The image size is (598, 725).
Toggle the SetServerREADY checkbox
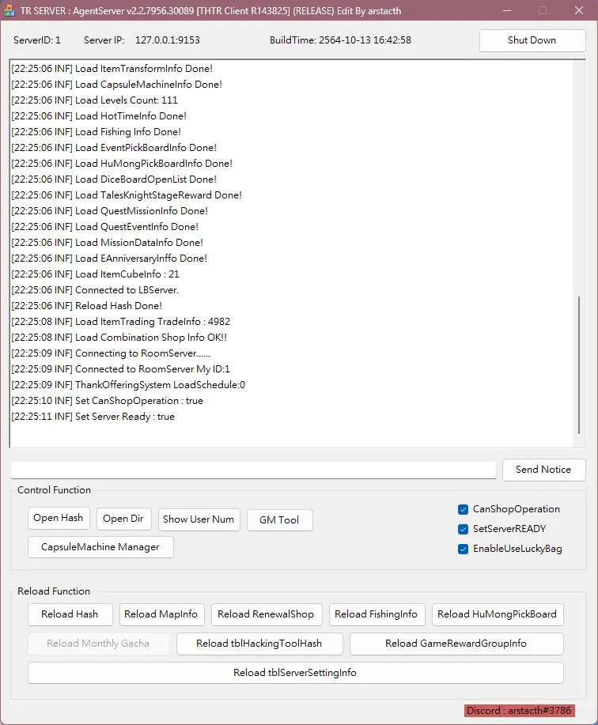click(x=463, y=529)
